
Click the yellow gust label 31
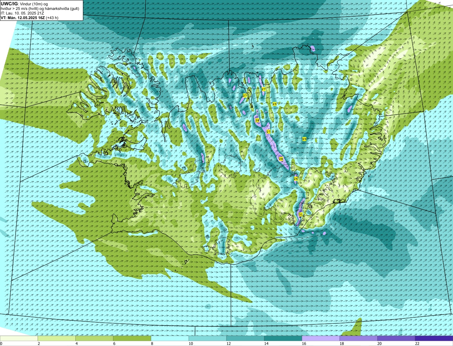pyautogui.click(x=300, y=214)
